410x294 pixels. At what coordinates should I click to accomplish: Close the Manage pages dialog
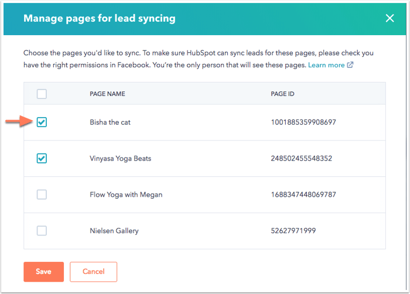389,18
